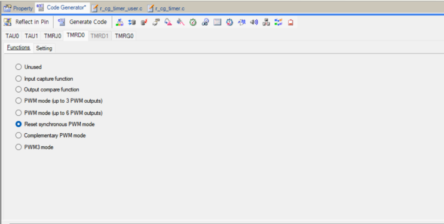444x224 pixels.
Task: Switch to the TMRD1 timer tab
Action: point(99,36)
